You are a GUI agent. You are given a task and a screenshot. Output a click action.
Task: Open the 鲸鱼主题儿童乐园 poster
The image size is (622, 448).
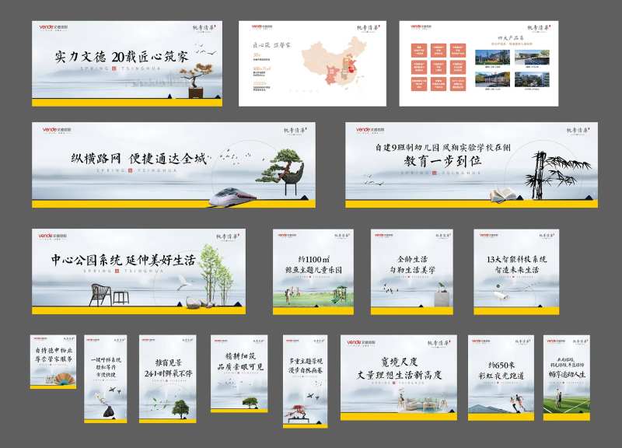313,271
